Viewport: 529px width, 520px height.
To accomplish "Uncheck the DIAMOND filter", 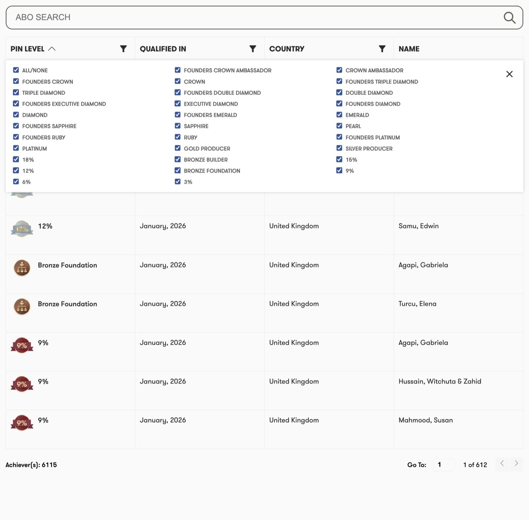I will pos(16,115).
